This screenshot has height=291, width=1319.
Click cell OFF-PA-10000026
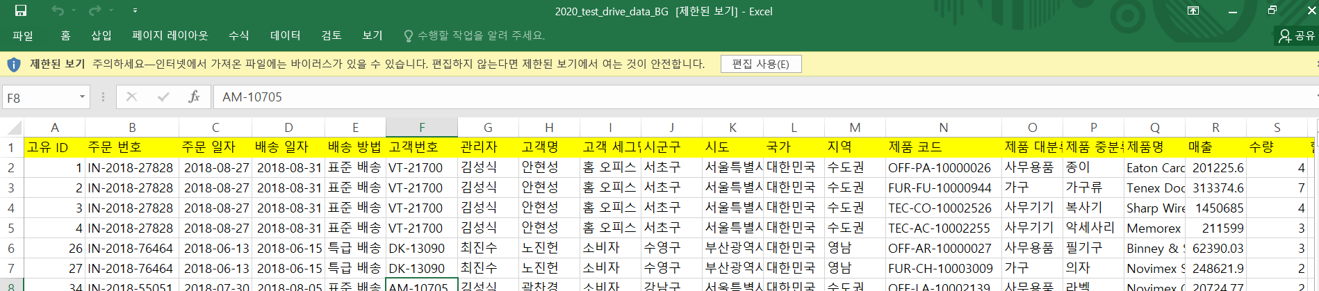(944, 167)
